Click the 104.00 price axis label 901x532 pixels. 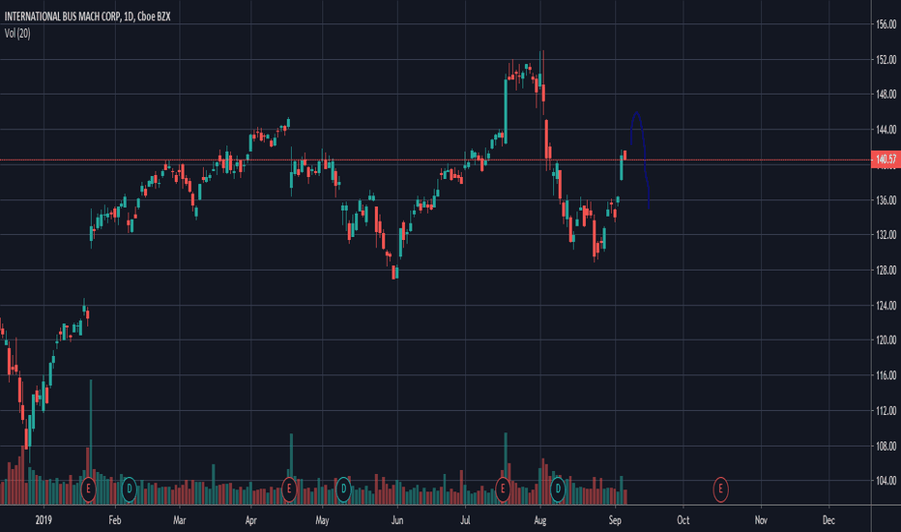coord(886,480)
